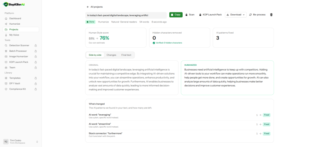Click the DFY Vault icon
The width and height of the screenshot is (317, 147).
pos(6,84)
